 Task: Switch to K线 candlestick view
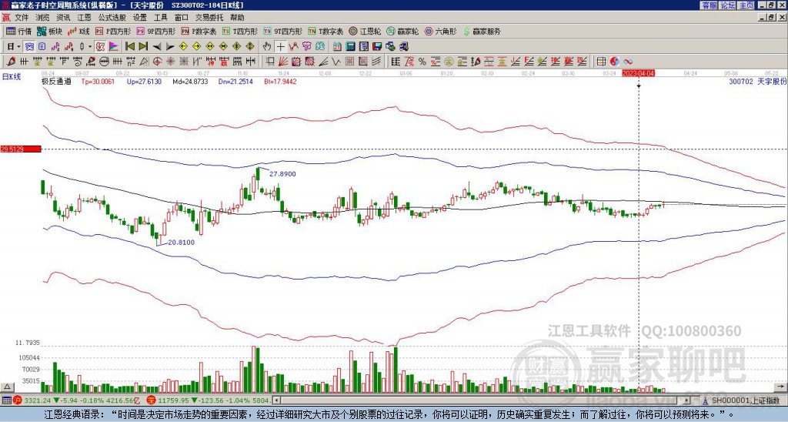pyautogui.click(x=79, y=31)
